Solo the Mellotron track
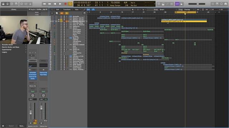The height and width of the screenshot is (128, 229). (x=61, y=26)
